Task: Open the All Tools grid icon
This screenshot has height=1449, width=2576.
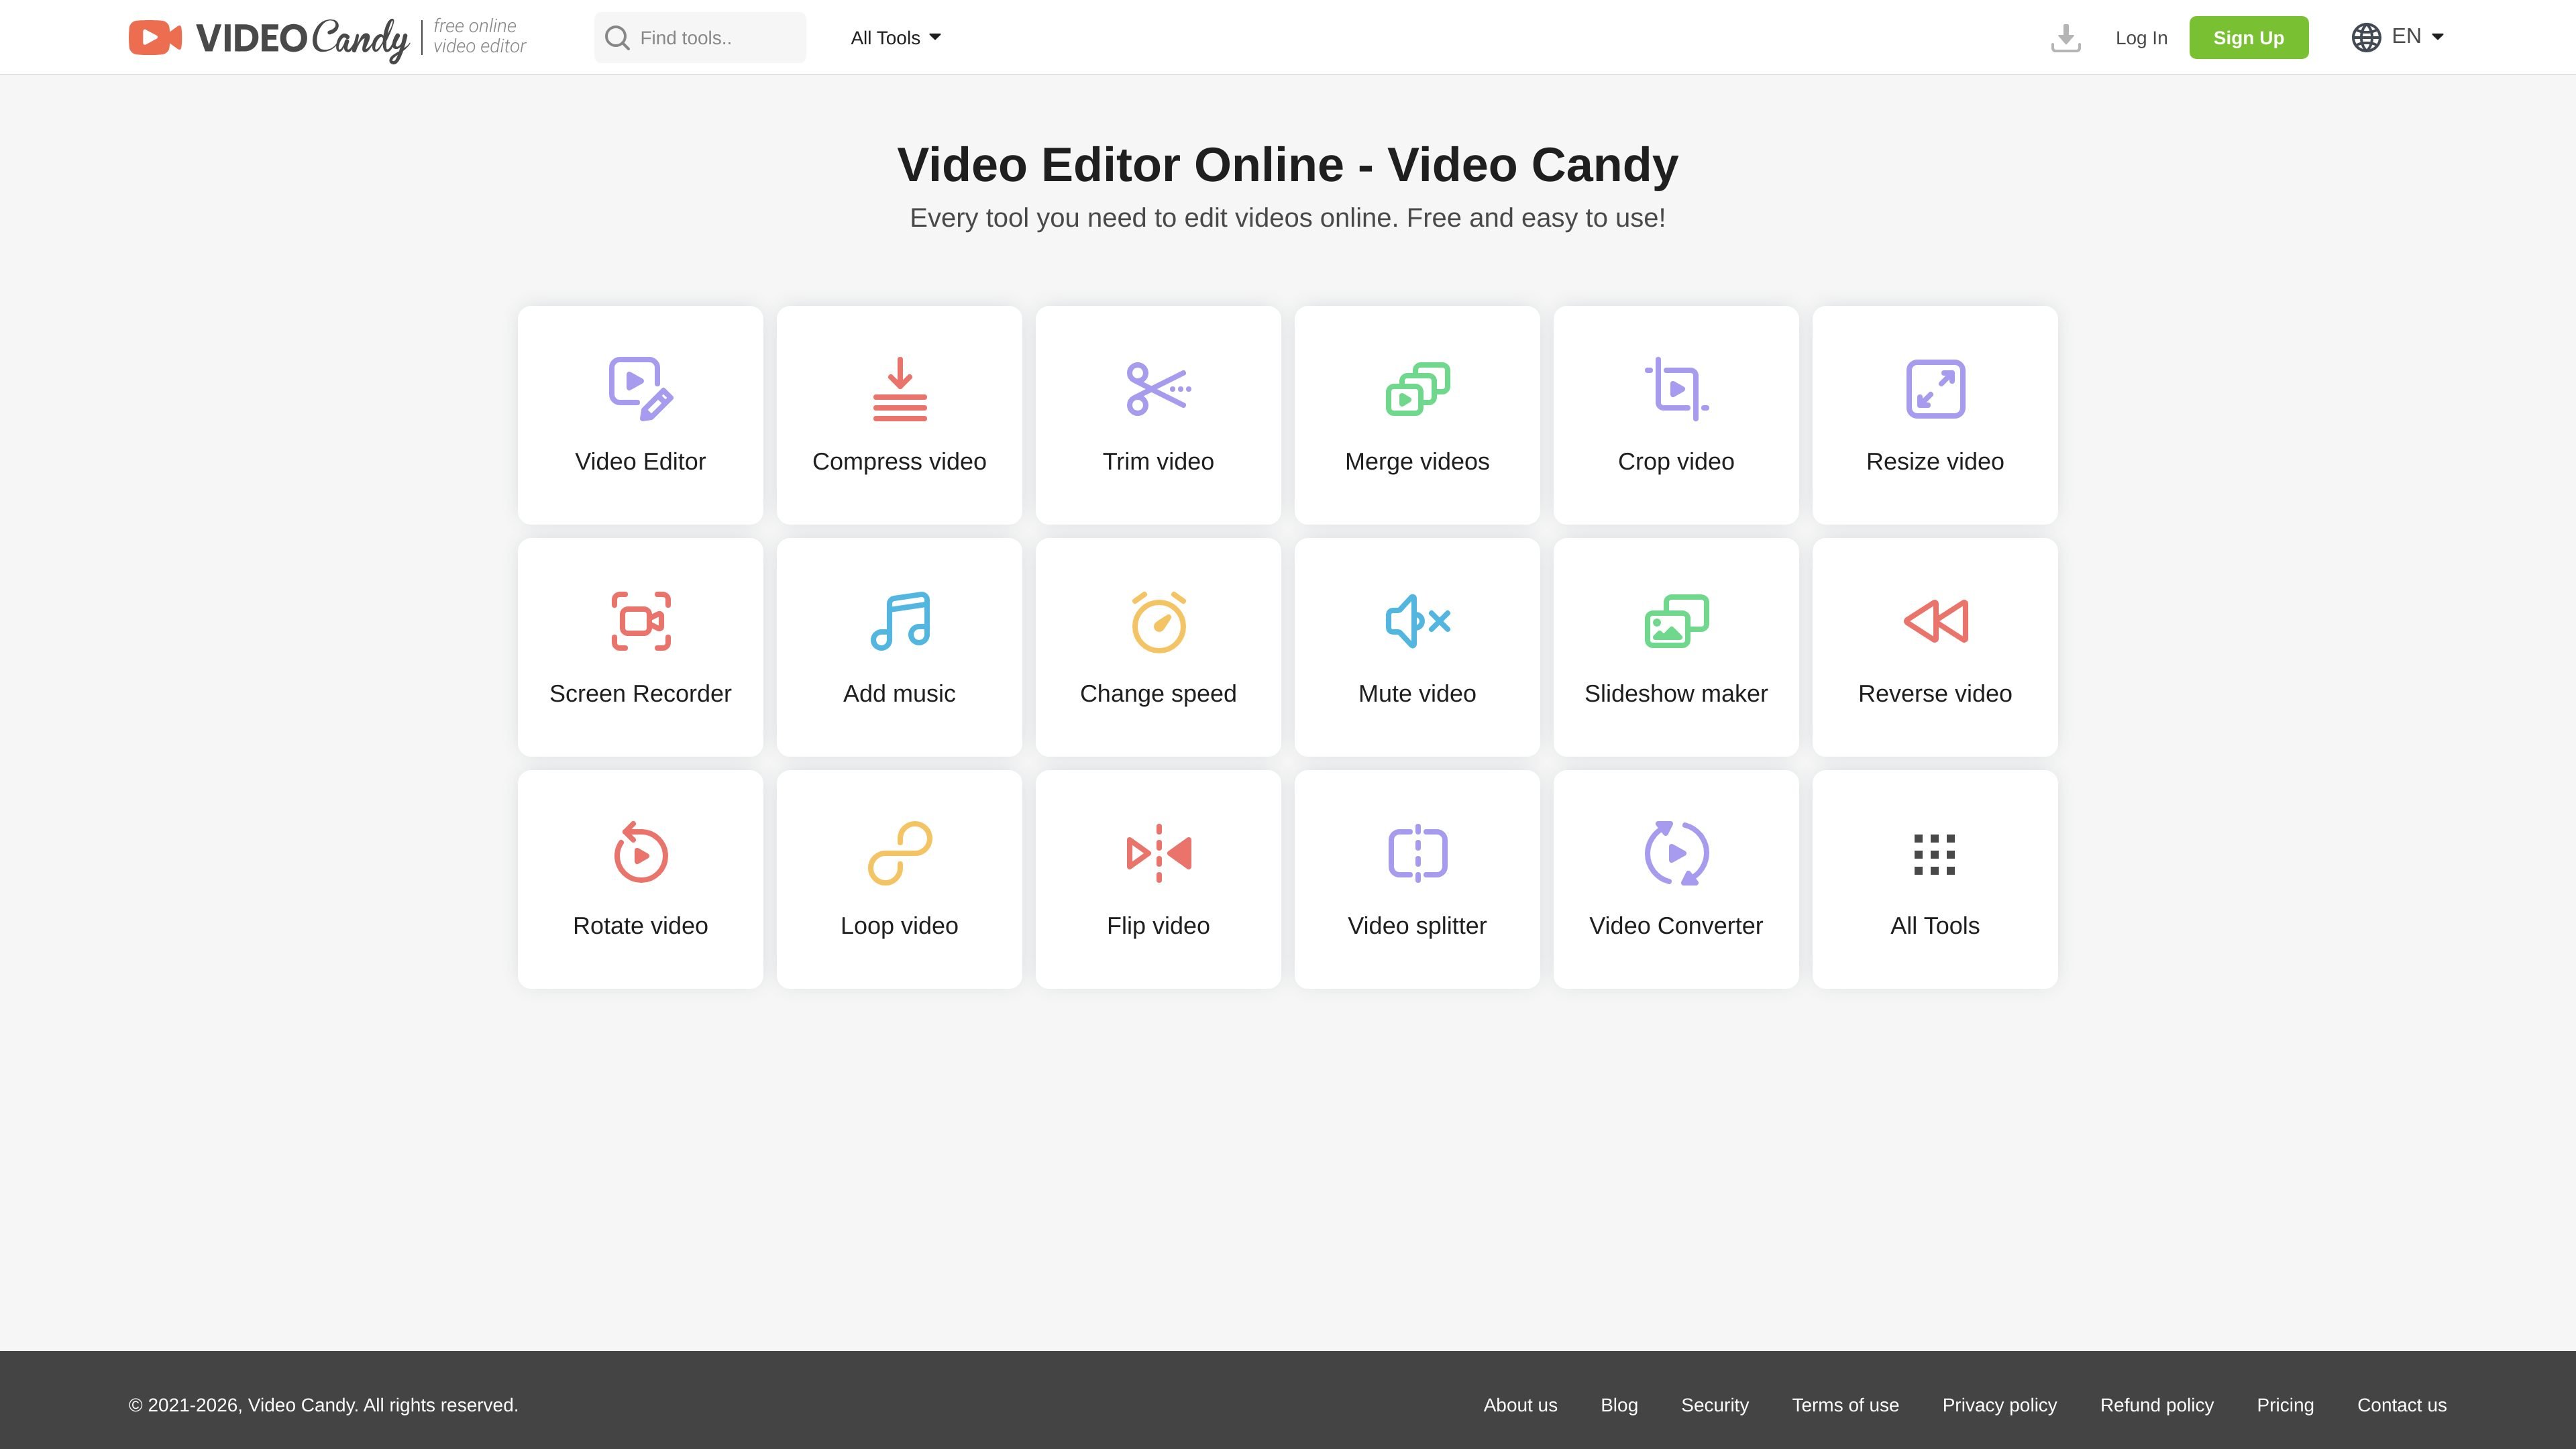Action: pos(1935,854)
